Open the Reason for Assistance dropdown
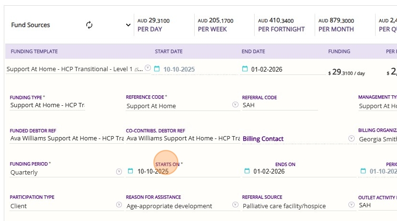This screenshot has width=397, height=221. (x=235, y=205)
